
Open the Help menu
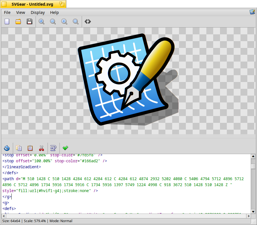54,12
